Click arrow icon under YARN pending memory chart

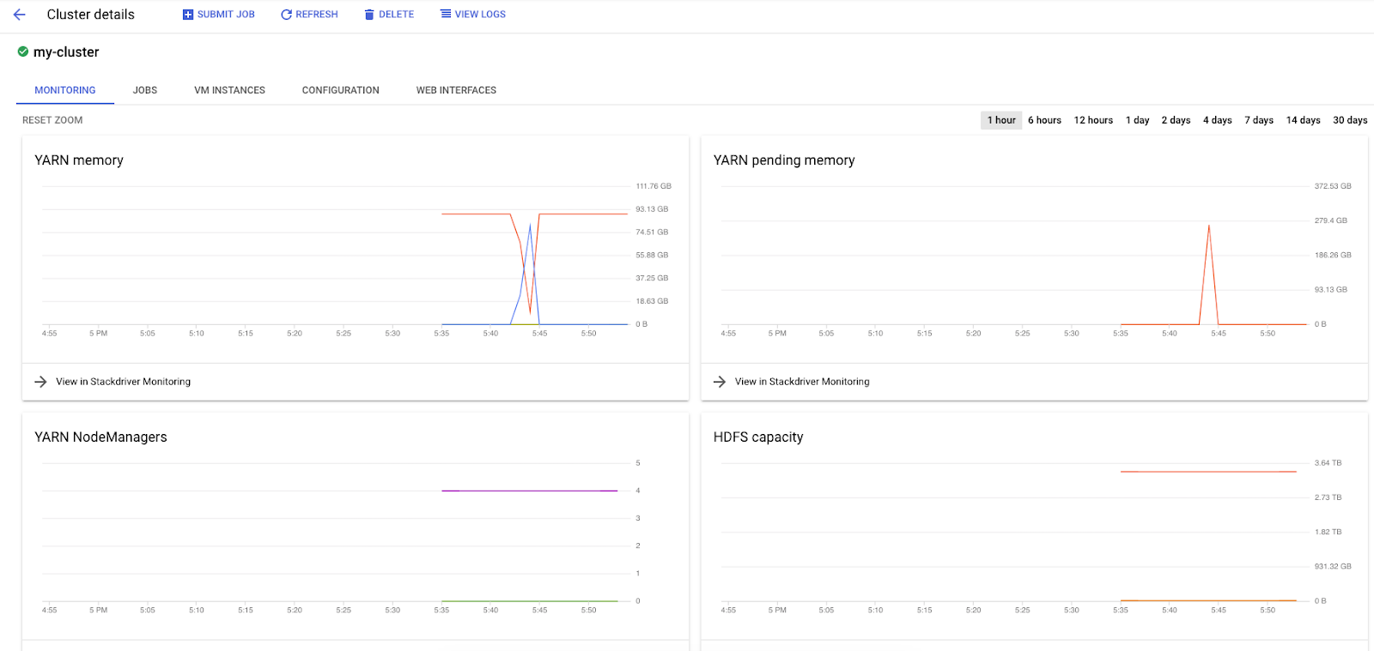point(720,382)
